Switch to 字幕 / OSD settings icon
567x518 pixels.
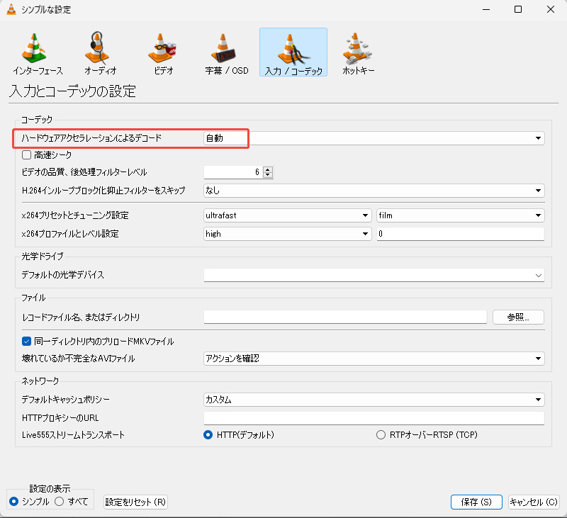pos(225,51)
